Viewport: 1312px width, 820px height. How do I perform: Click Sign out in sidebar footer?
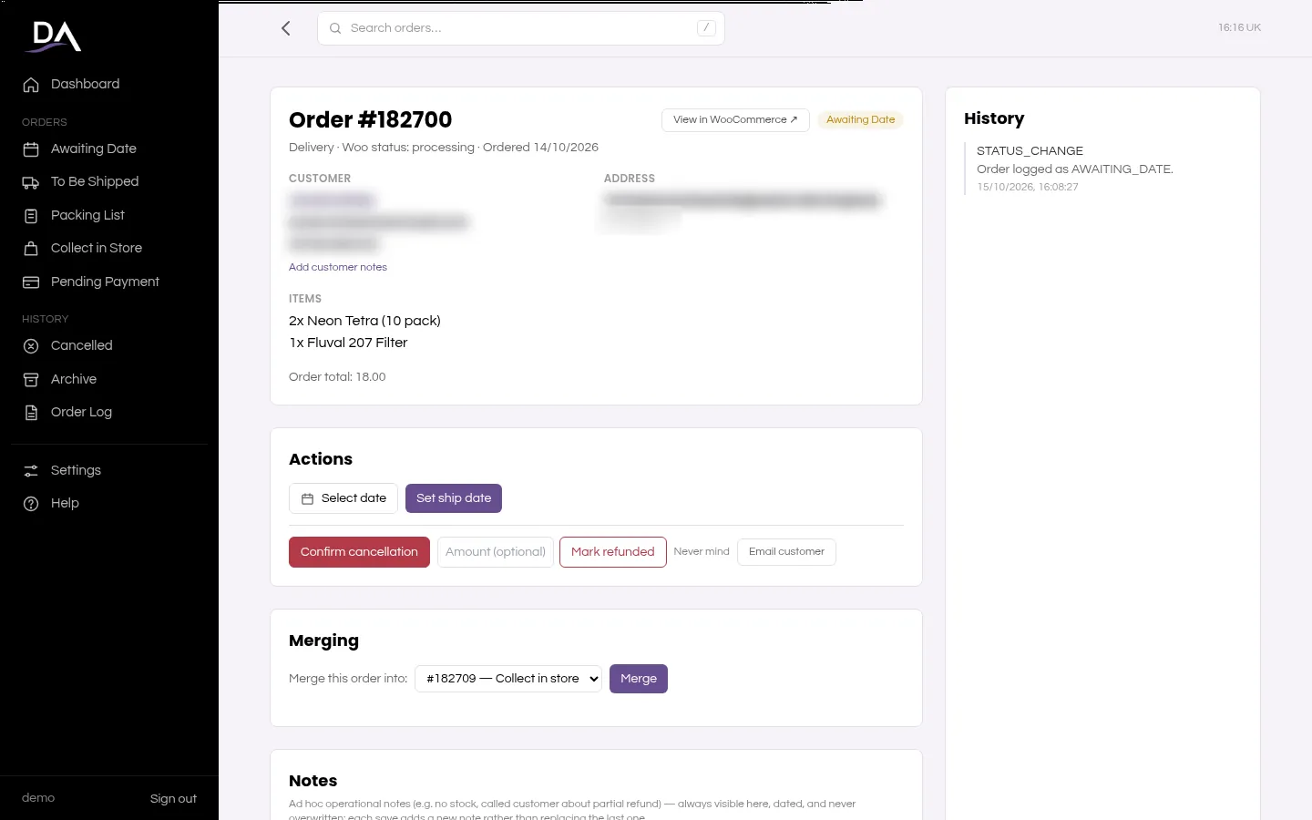pos(173,799)
